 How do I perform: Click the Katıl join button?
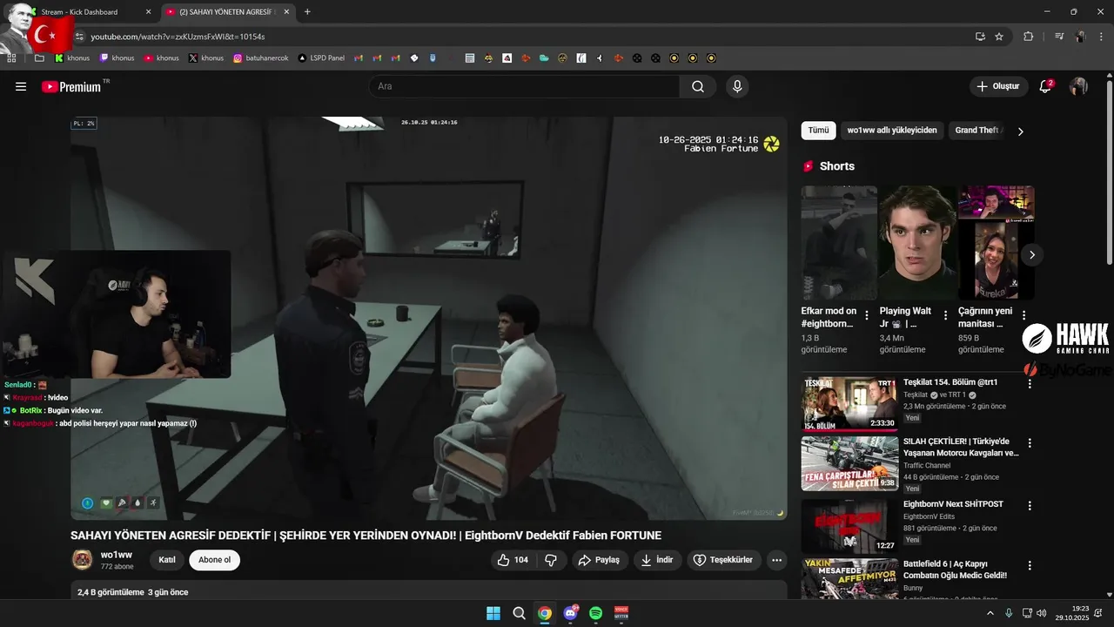(167, 560)
